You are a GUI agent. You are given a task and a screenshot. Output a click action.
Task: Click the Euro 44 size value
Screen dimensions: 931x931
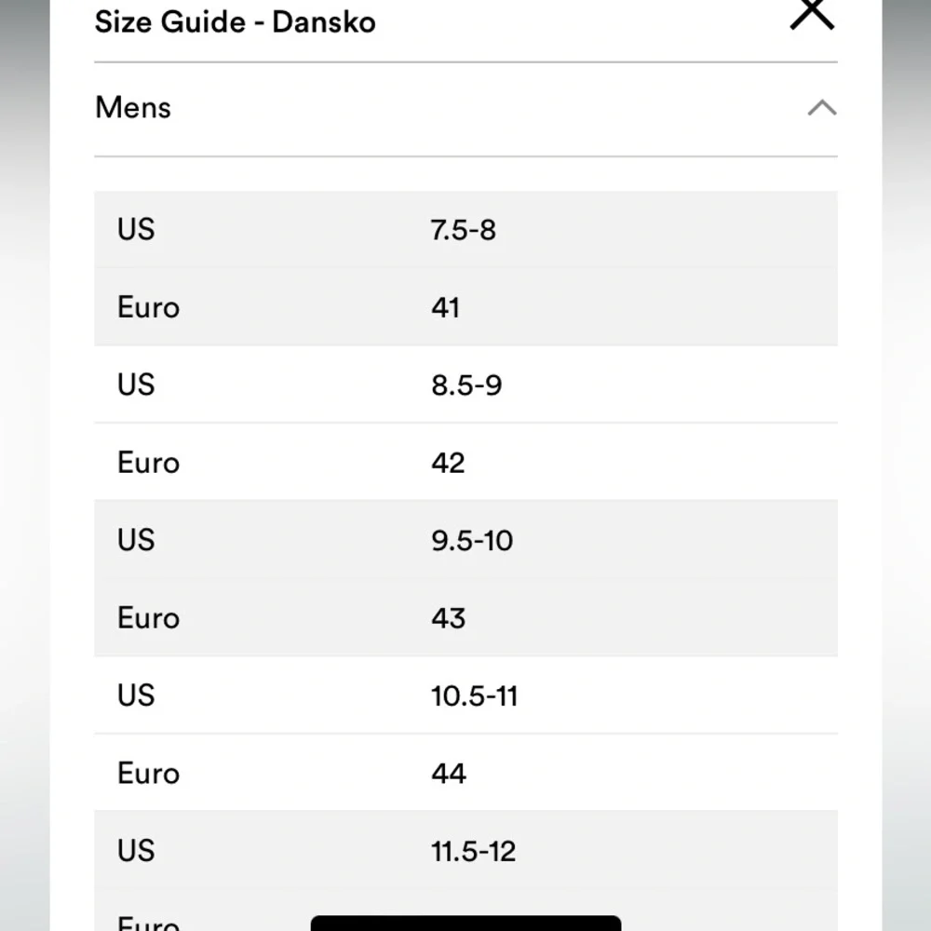(x=449, y=774)
